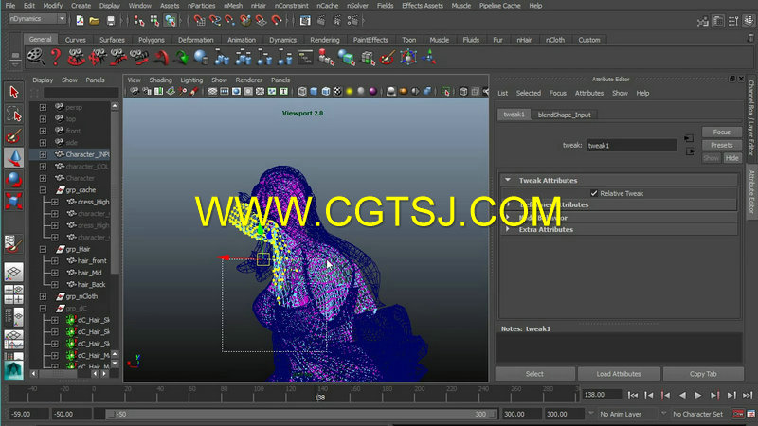Open the Effects Assets menu

(422, 6)
